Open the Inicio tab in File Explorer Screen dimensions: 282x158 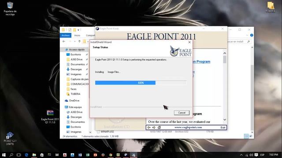tap(77, 35)
